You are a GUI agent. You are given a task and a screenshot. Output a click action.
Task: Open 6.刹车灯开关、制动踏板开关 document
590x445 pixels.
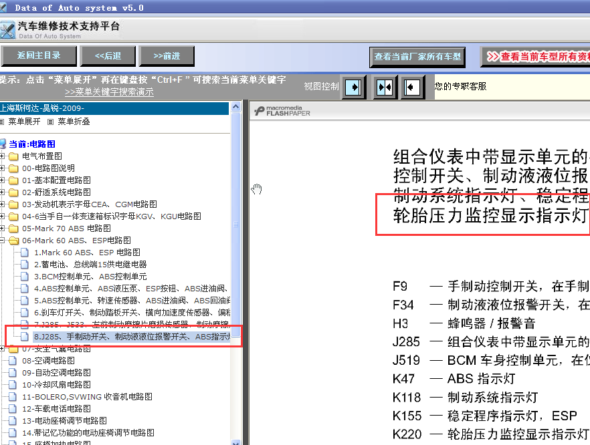tap(132, 312)
